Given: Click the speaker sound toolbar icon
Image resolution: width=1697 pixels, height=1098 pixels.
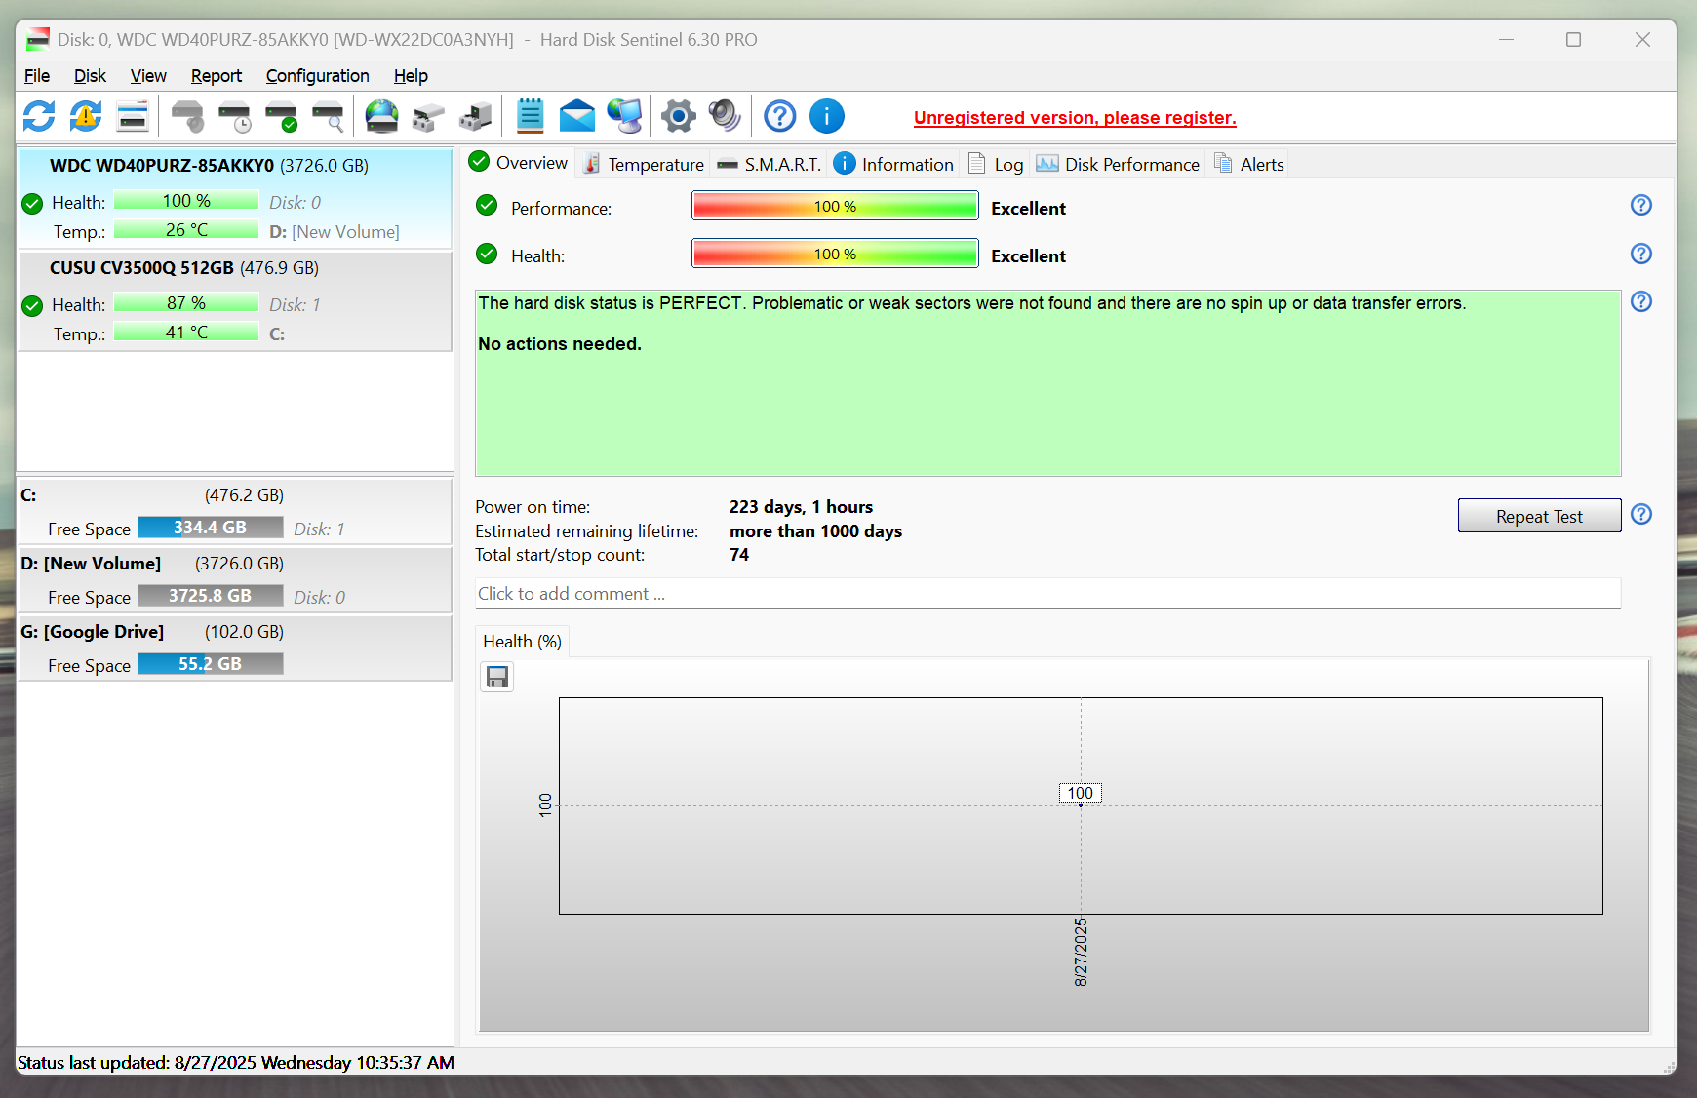Looking at the screenshot, I should click(725, 117).
